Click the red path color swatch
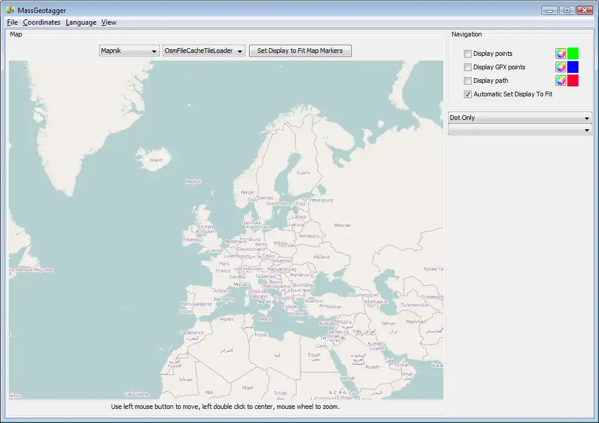The width and height of the screenshot is (599, 423). click(x=573, y=80)
